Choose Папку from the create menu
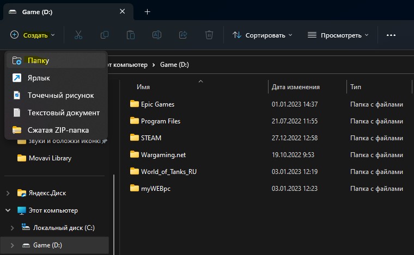 (x=56, y=60)
